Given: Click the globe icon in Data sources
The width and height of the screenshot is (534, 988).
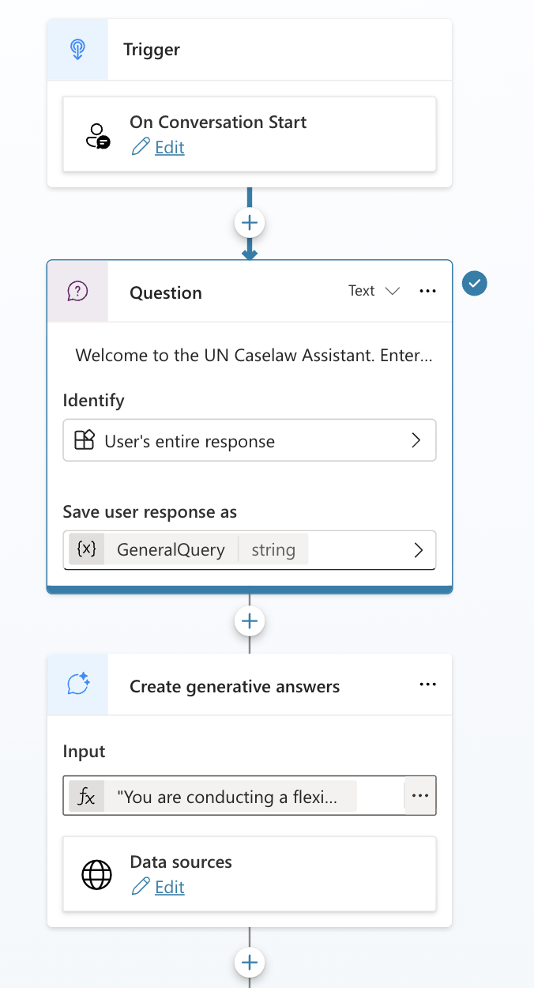Looking at the screenshot, I should pyautogui.click(x=97, y=875).
